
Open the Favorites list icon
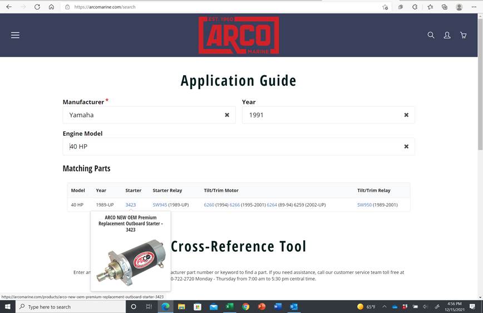(x=430, y=7)
